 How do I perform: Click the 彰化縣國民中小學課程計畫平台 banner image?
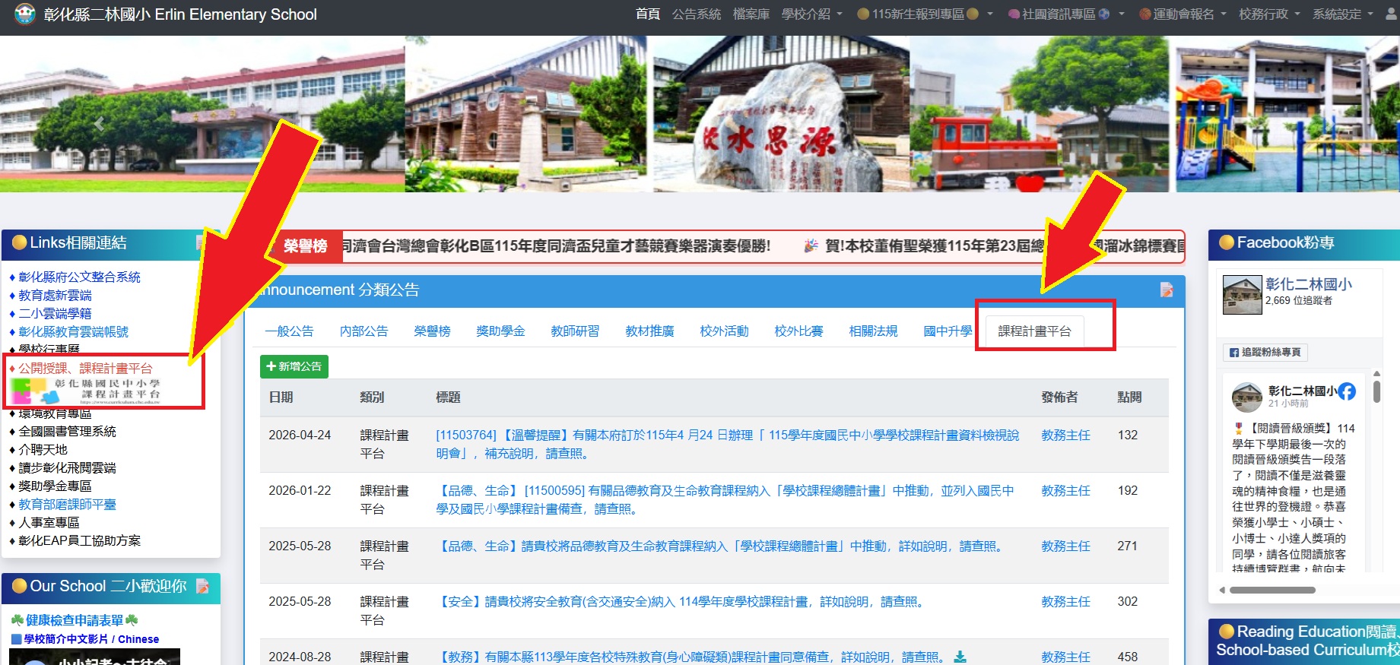(85, 391)
